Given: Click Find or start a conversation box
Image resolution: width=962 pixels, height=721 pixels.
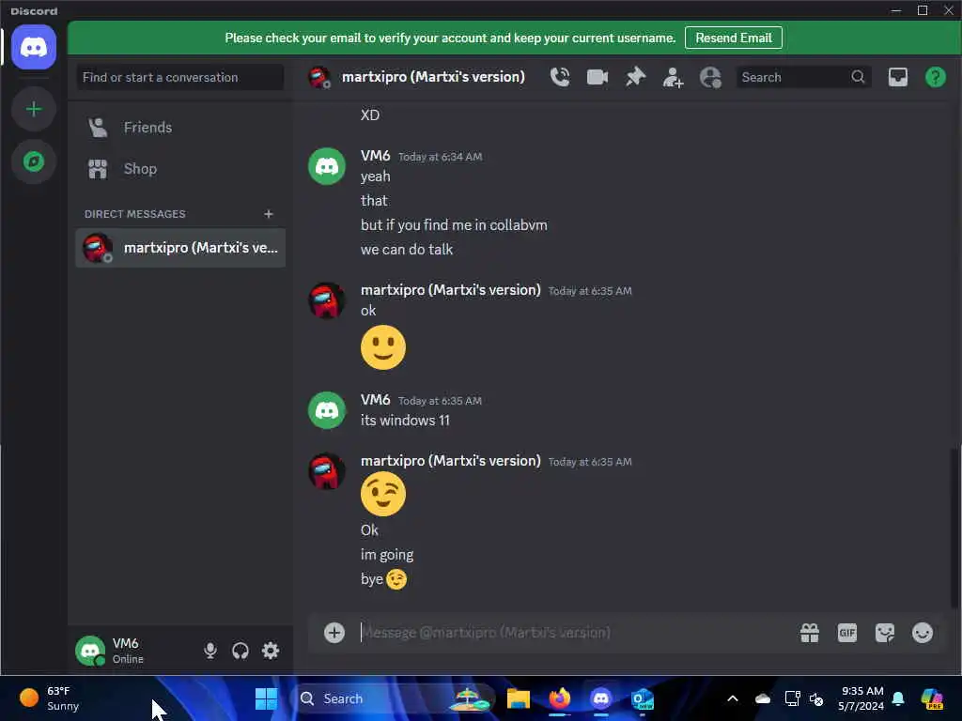Looking at the screenshot, I should coord(180,77).
